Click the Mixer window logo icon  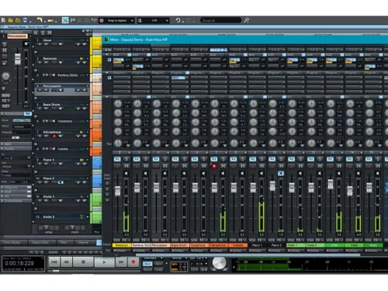(106, 40)
